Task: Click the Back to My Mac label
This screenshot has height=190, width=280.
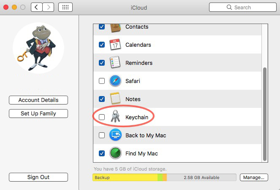Action: coord(146,135)
